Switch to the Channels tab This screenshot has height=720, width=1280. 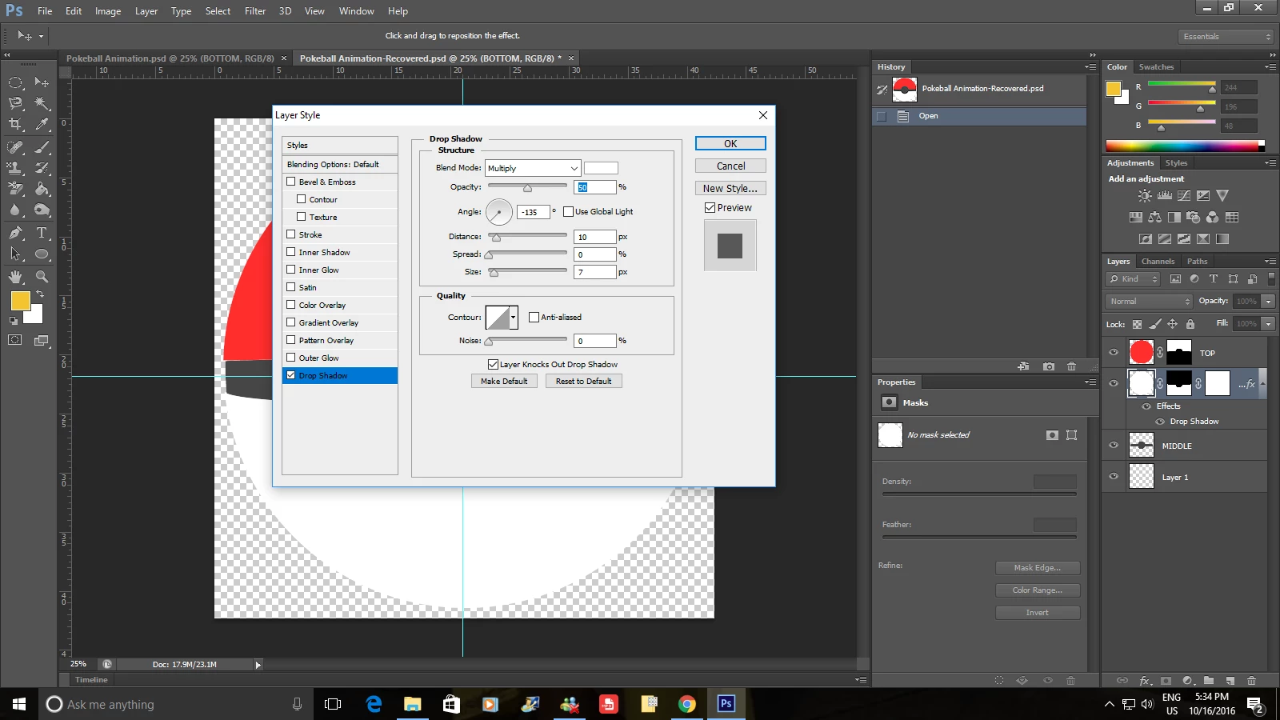1158,262
